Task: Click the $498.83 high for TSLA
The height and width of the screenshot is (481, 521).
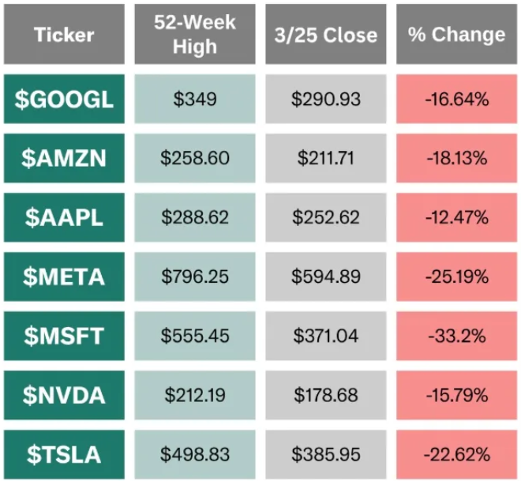Action: pyautogui.click(x=195, y=454)
